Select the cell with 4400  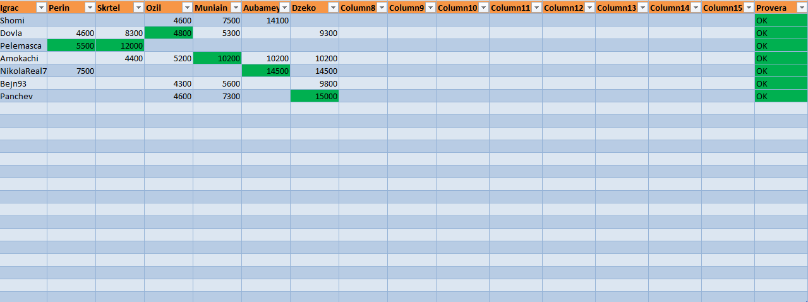tap(120, 58)
